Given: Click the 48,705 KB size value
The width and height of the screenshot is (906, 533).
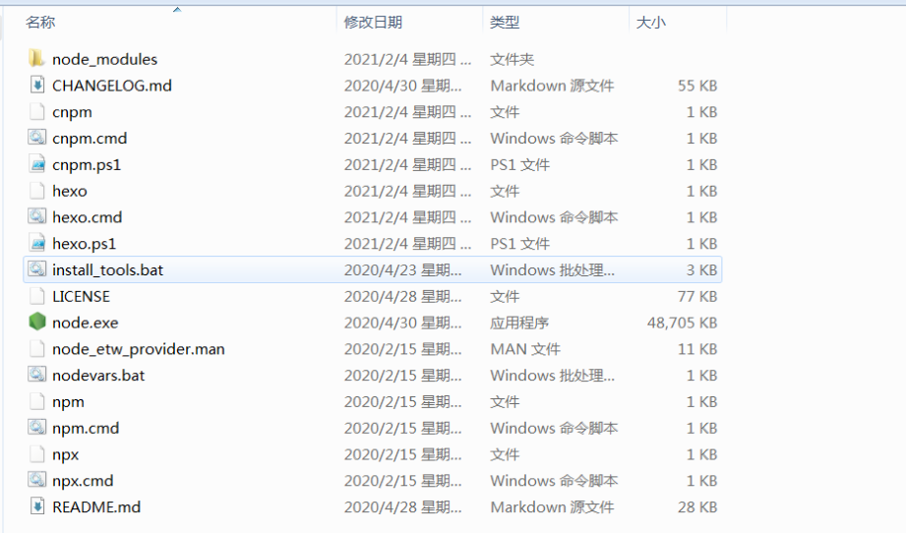Looking at the screenshot, I should point(682,323).
